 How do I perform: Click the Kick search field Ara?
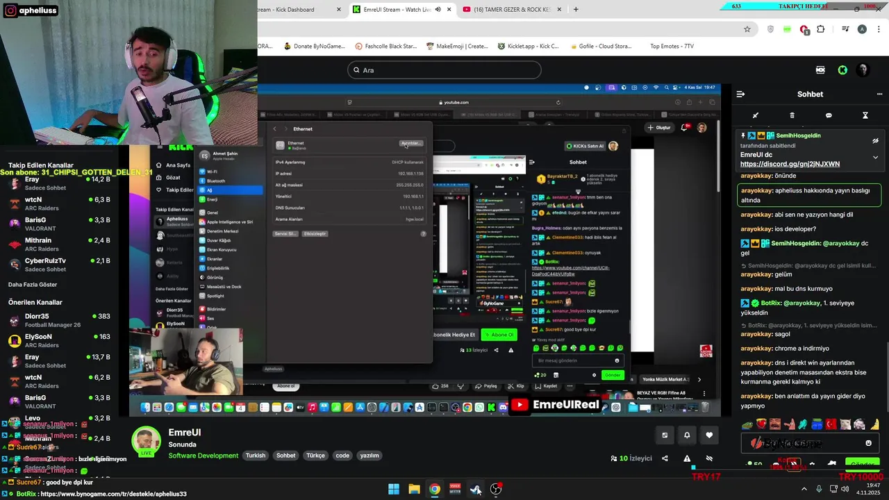pos(444,70)
